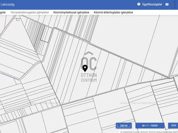Open Közműnyilatkozat igénylése menu item
This screenshot has height=133, width=178.
coord(71,12)
